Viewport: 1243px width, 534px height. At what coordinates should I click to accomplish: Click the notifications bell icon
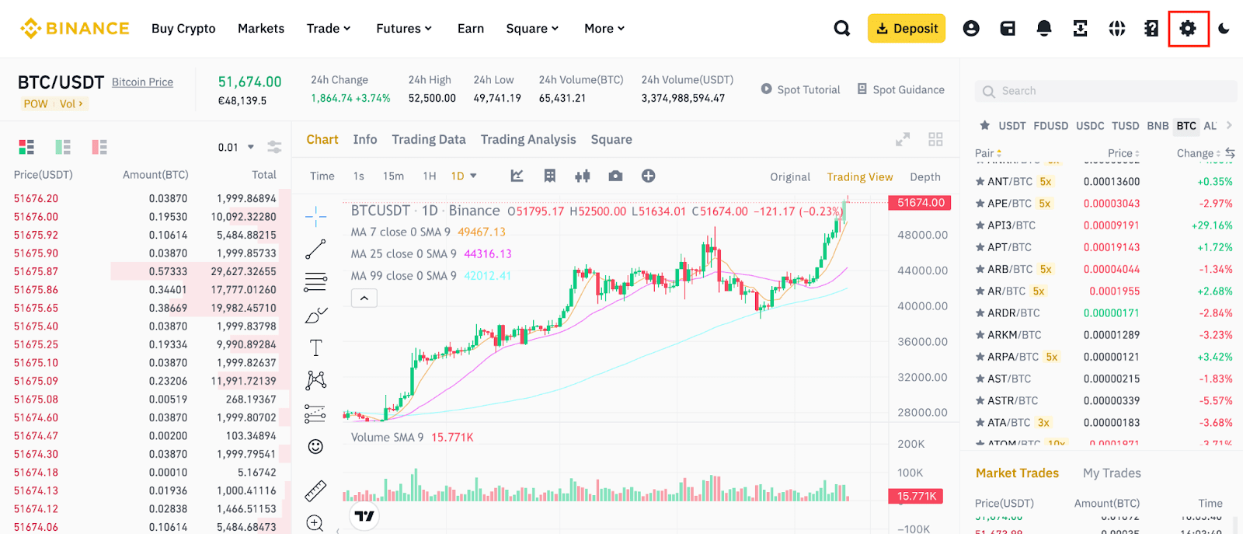[x=1044, y=29]
